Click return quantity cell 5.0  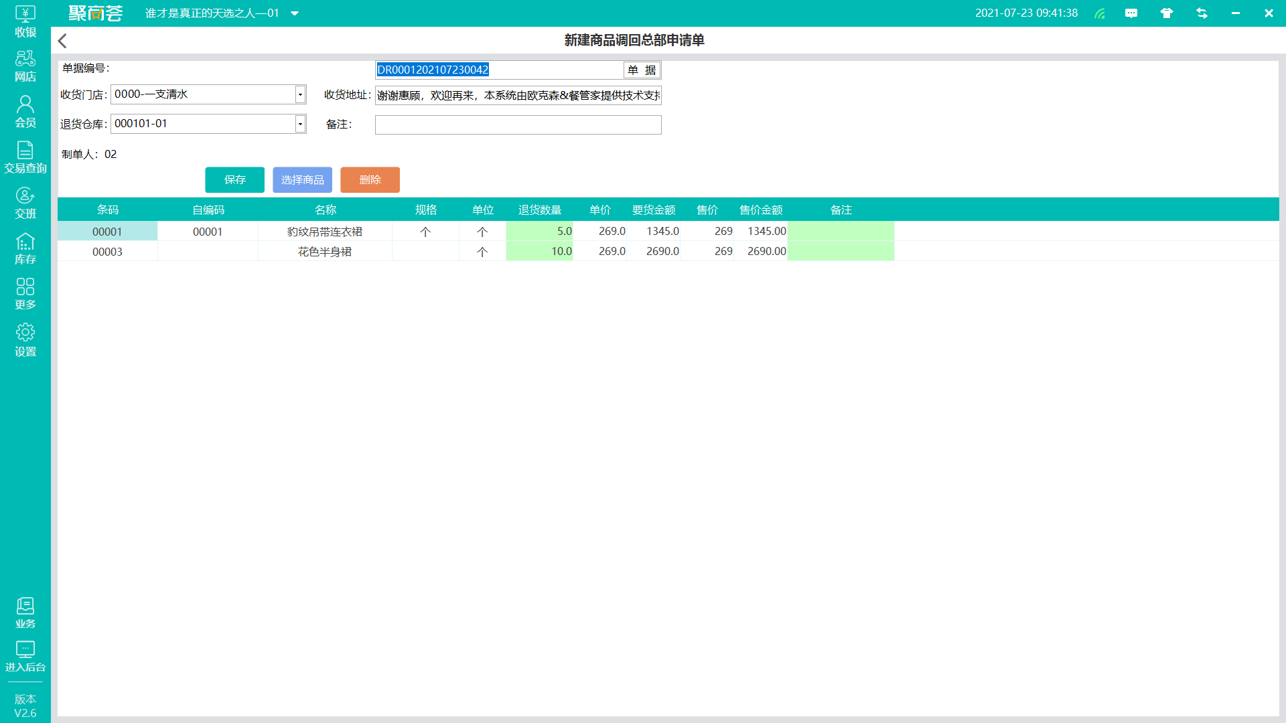coord(540,231)
